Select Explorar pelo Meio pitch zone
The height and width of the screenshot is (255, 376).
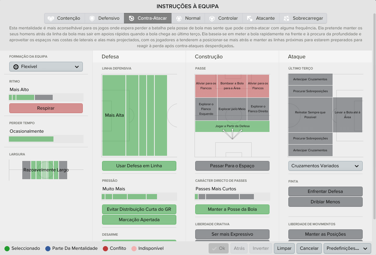point(232,109)
